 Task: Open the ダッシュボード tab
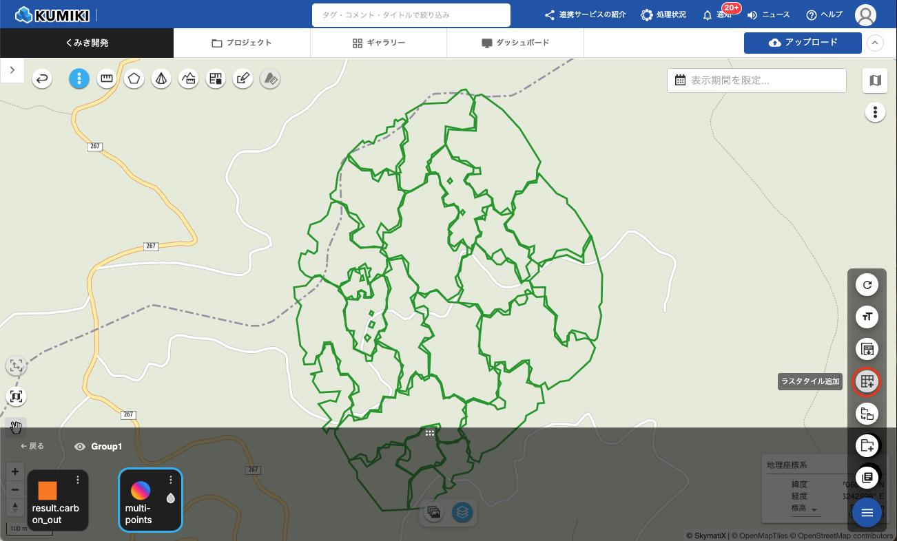pyautogui.click(x=515, y=43)
